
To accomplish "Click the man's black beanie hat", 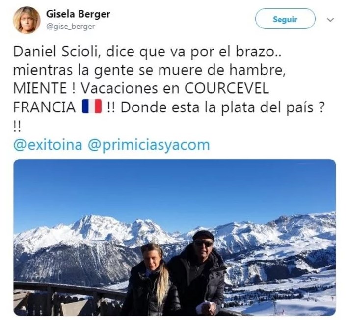I will (203, 236).
